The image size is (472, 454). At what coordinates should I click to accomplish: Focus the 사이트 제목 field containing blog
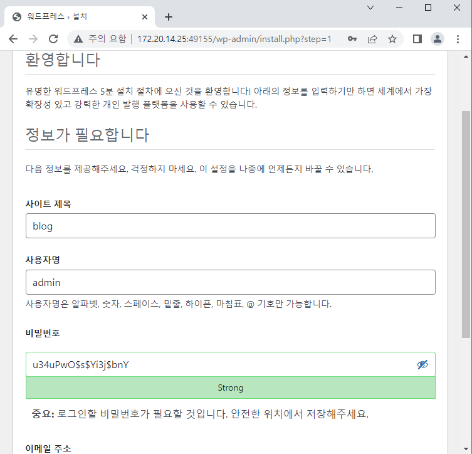click(x=231, y=226)
